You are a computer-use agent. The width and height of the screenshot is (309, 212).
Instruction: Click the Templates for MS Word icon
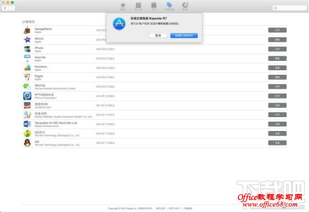point(27,124)
